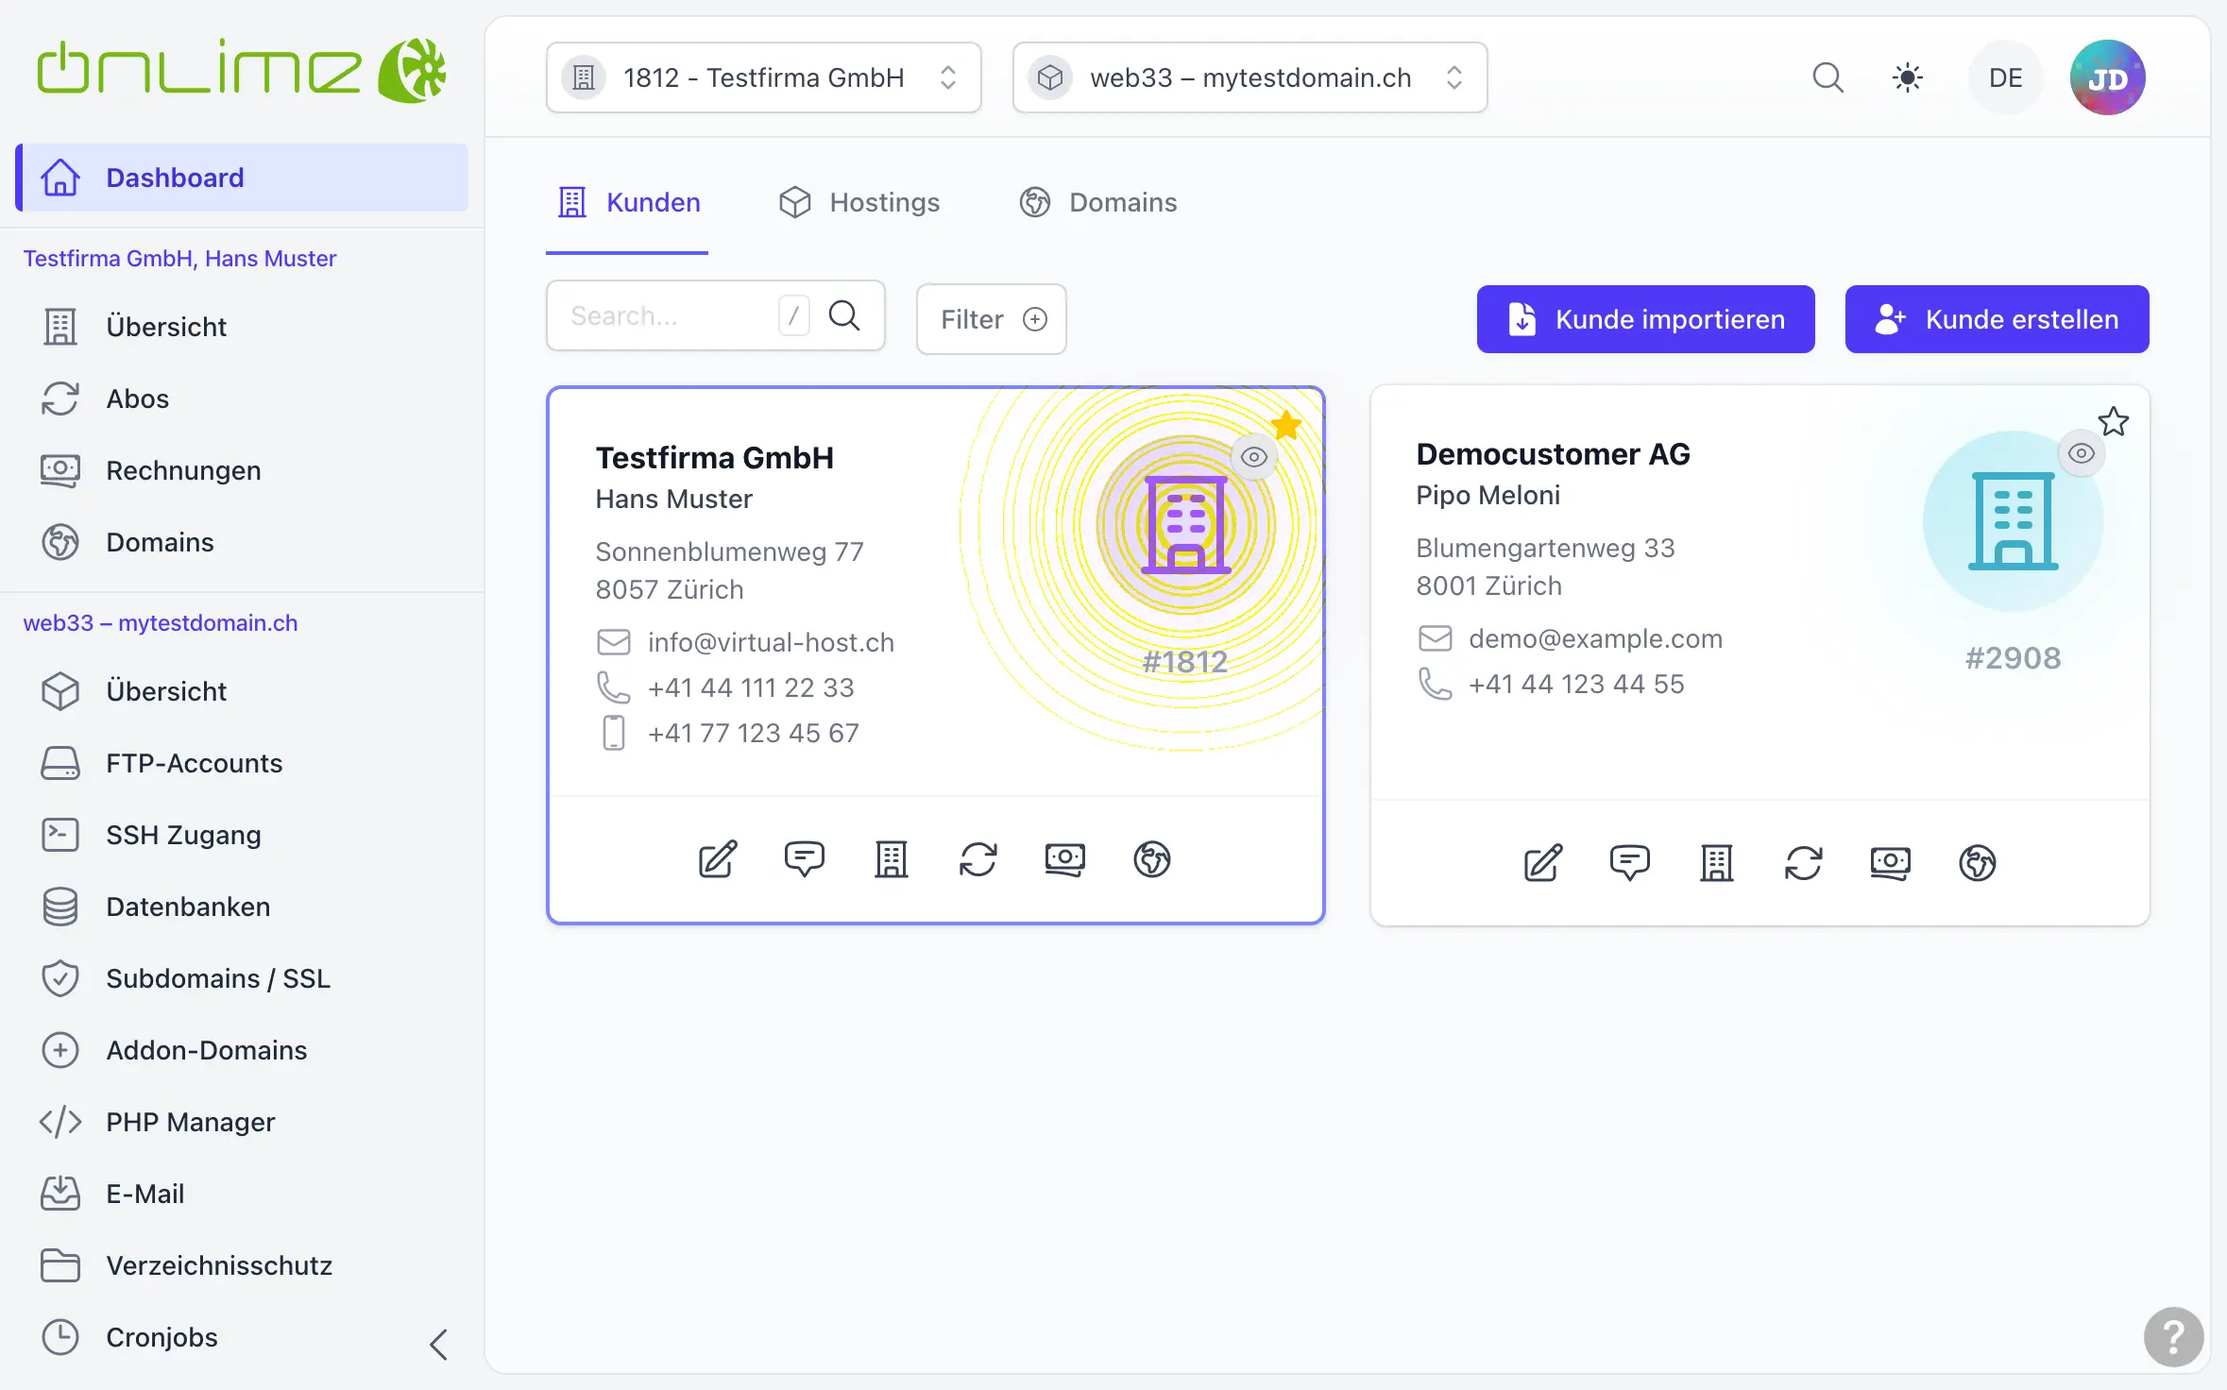The width and height of the screenshot is (2227, 1390).
Task: Open global search magnifier in header
Action: tap(1828, 77)
